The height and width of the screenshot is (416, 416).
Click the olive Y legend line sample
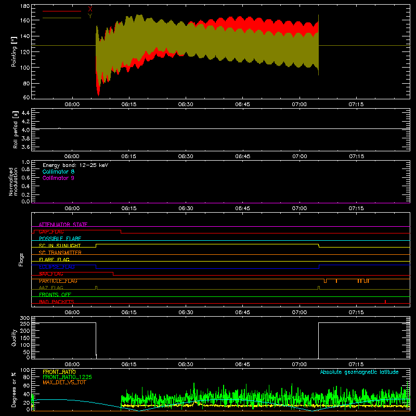62,18
